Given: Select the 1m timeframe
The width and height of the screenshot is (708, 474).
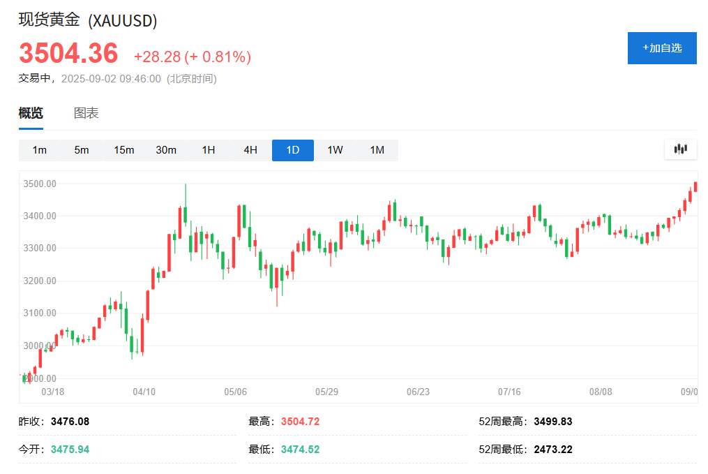Looking at the screenshot, I should tap(40, 150).
